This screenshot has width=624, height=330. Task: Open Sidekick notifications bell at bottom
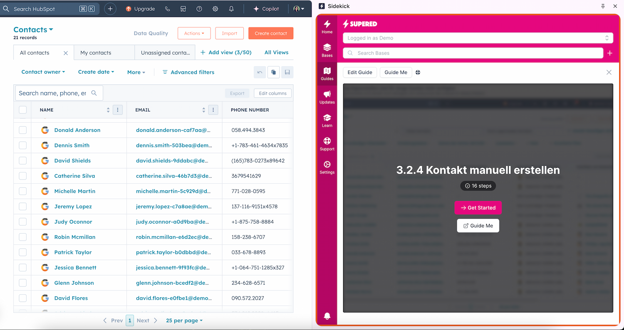tap(327, 316)
